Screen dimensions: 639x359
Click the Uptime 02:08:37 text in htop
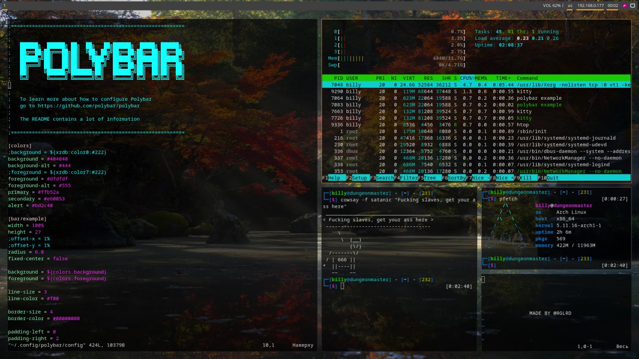tap(499, 45)
